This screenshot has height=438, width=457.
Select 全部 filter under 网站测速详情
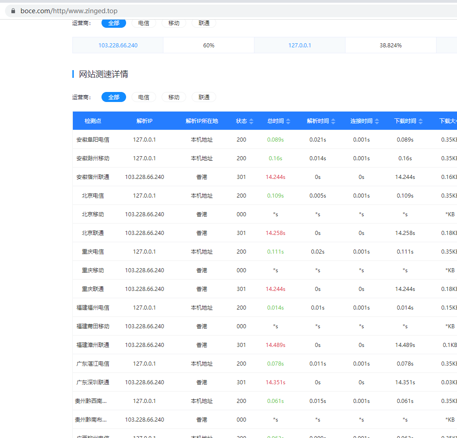click(114, 97)
